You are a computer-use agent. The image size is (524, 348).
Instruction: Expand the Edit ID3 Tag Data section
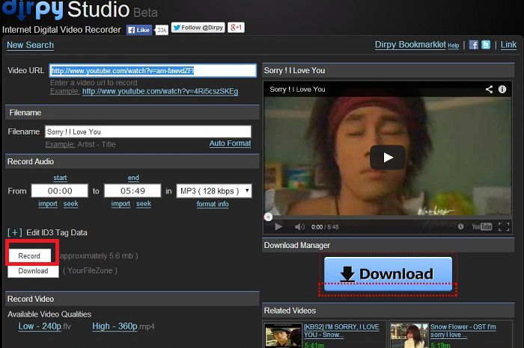14,232
